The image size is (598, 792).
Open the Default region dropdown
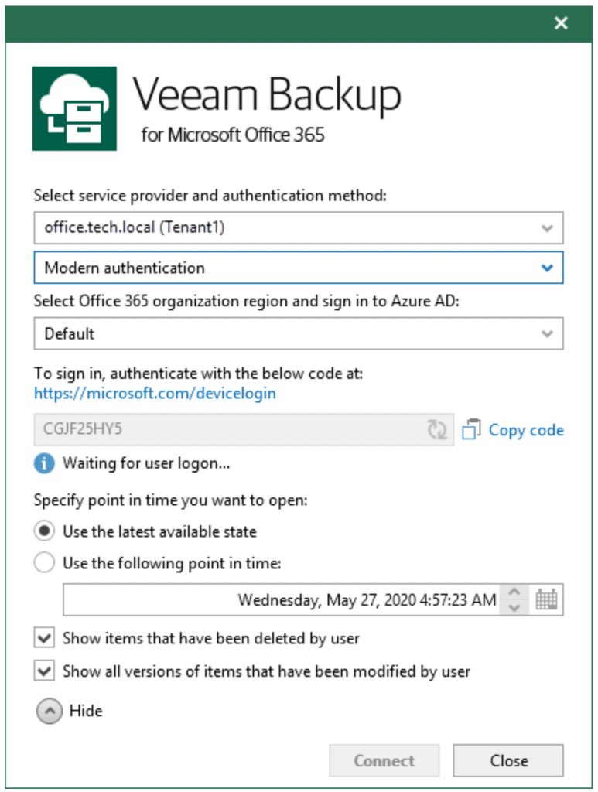(299, 333)
